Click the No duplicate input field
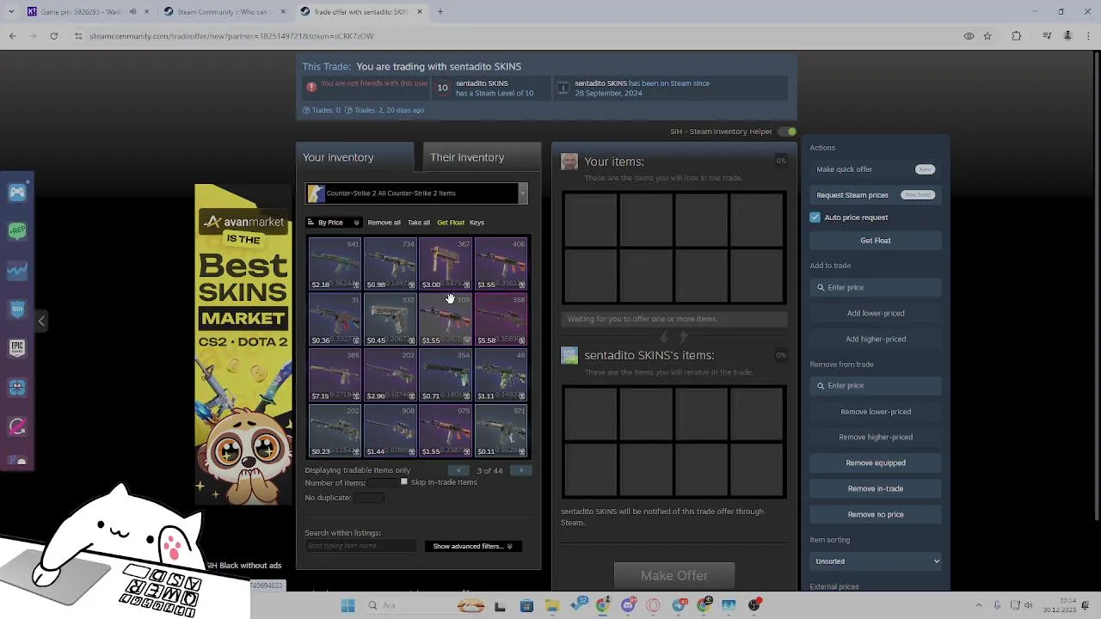1101x619 pixels. click(x=368, y=498)
